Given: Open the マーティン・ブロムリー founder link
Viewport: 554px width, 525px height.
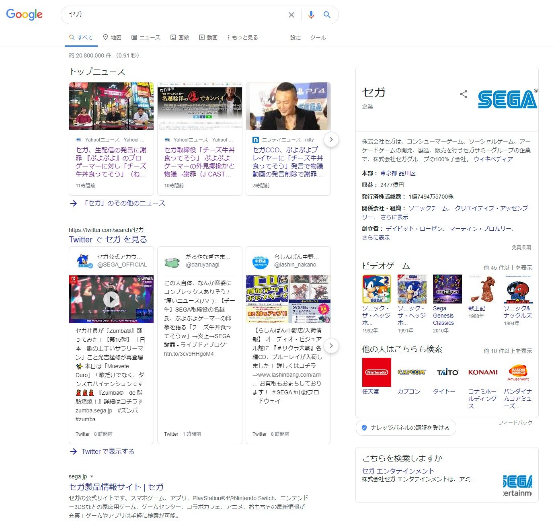Looking at the screenshot, I should point(480,229).
